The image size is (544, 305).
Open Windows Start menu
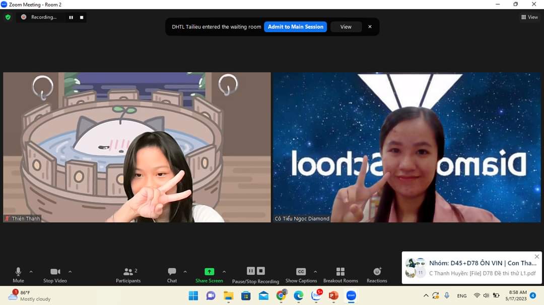[193, 295]
